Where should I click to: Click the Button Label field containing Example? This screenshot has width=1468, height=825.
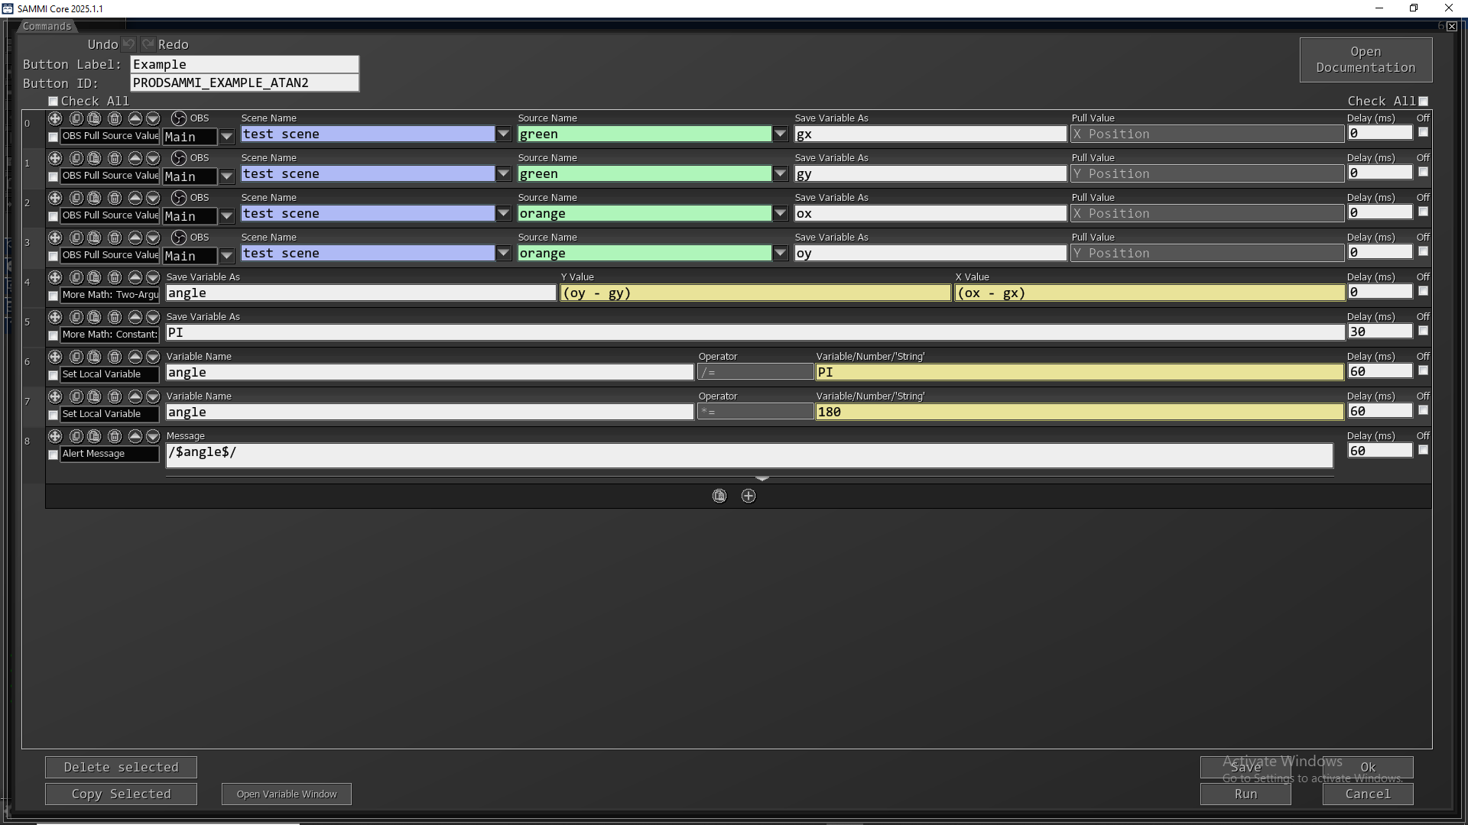click(x=244, y=64)
